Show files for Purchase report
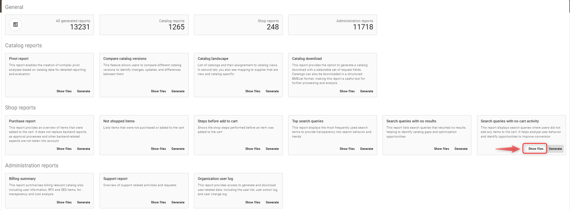Image resolution: width=570 pixels, height=211 pixels. (x=64, y=149)
